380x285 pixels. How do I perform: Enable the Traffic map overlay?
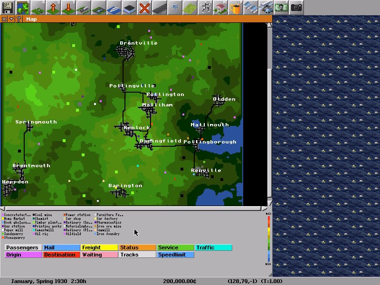pyautogui.click(x=213, y=247)
